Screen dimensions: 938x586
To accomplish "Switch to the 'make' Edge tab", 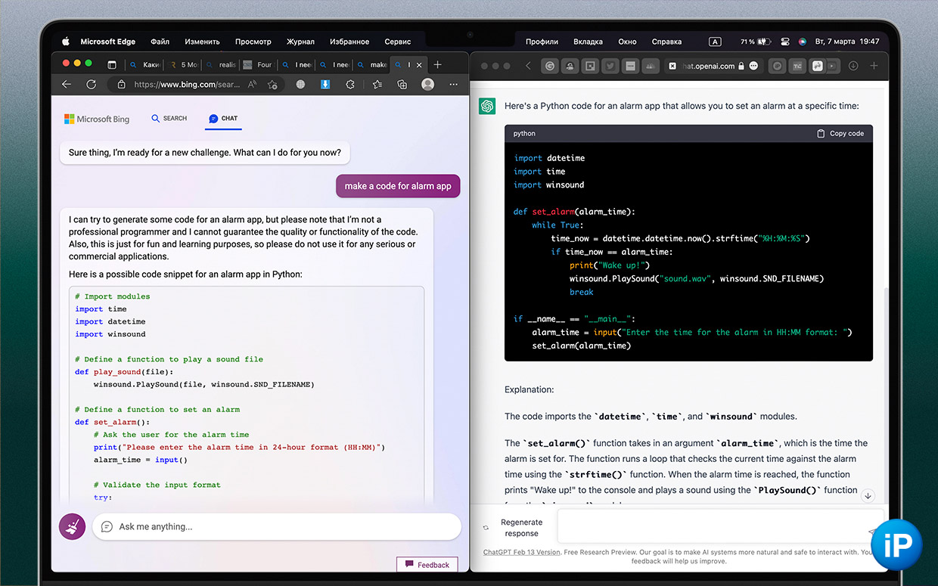I will [372, 65].
